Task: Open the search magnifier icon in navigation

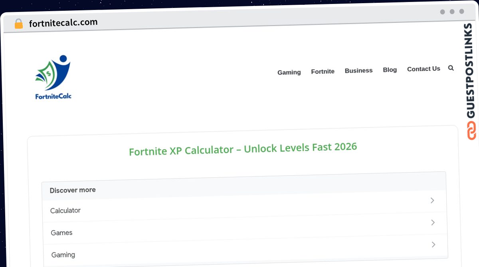Action: (x=451, y=68)
